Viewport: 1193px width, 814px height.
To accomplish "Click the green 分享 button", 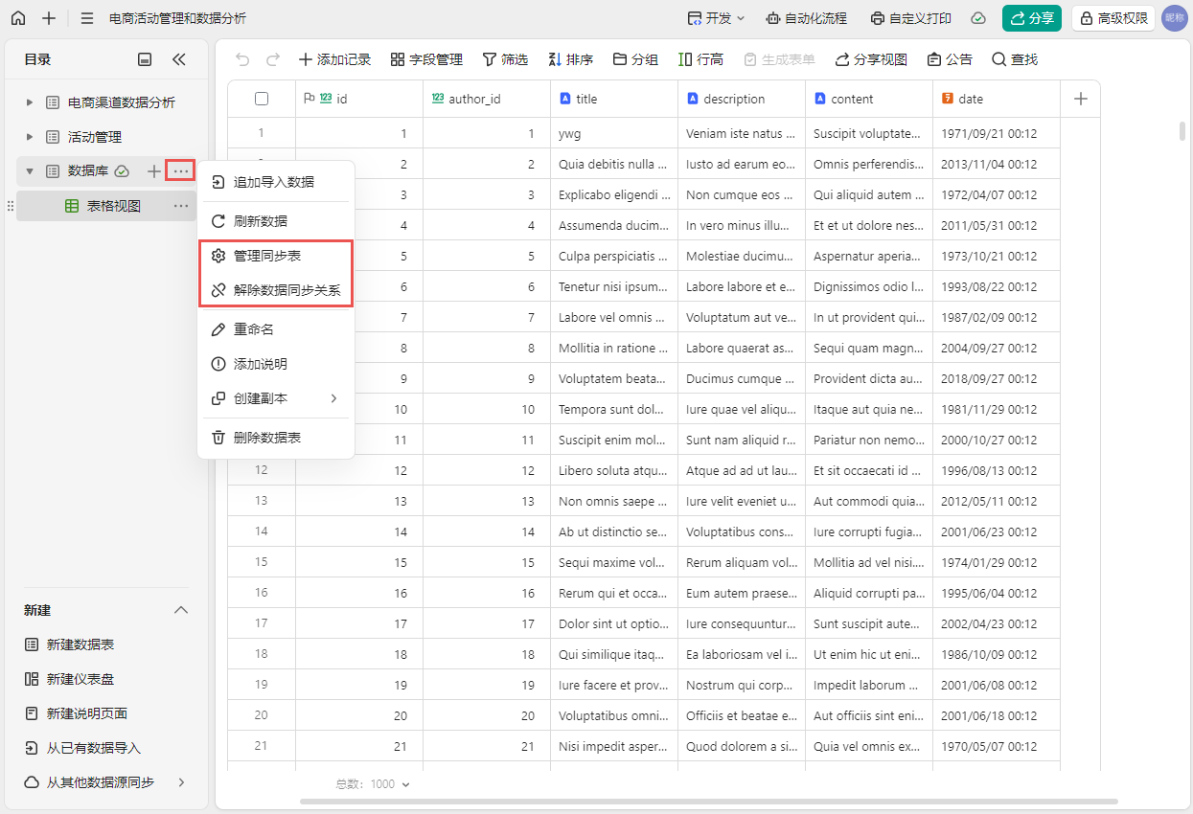I will click(1031, 18).
